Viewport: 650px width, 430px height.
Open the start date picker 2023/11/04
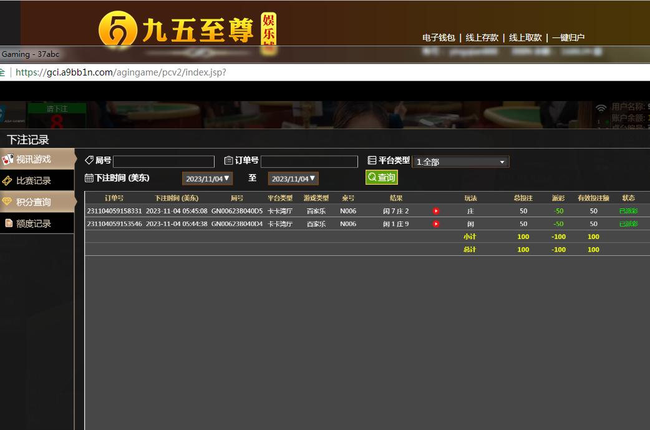click(x=207, y=178)
